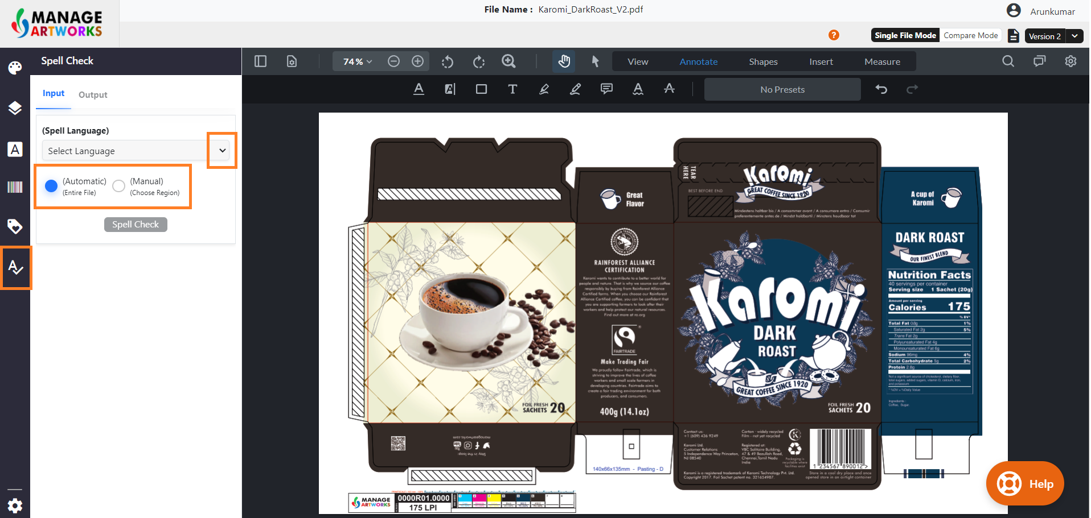
Task: Open the tag sidebar tool
Action: tap(15, 226)
